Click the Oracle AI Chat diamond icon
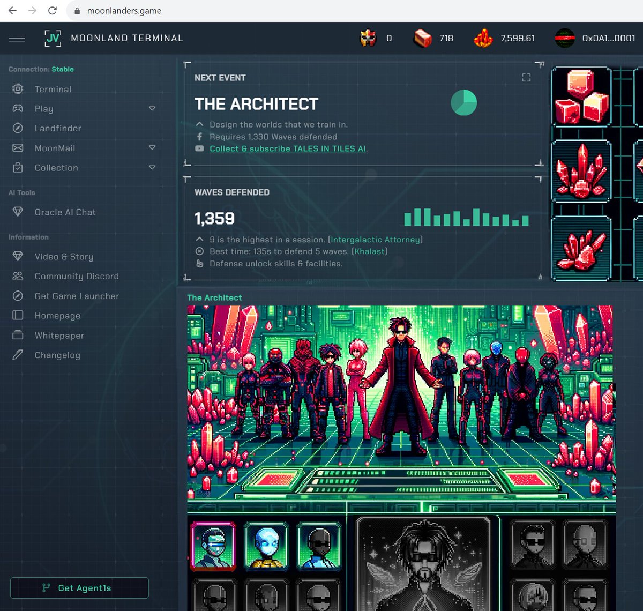The height and width of the screenshot is (611, 643). click(18, 212)
